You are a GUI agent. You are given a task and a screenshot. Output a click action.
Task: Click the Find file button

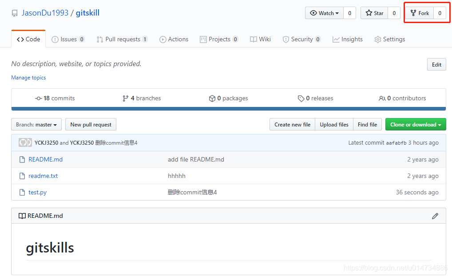tap(367, 124)
